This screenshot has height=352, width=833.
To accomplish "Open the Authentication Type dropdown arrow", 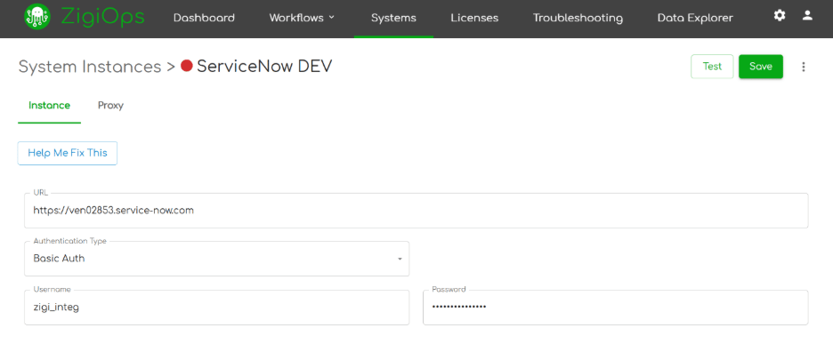I will click(x=400, y=259).
